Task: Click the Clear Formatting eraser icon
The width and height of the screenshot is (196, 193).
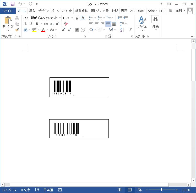Action: pyautogui.click(x=66, y=24)
